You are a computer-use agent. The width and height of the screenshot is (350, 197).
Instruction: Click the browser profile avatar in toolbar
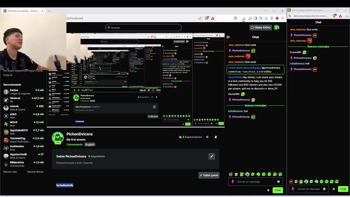(277, 18)
